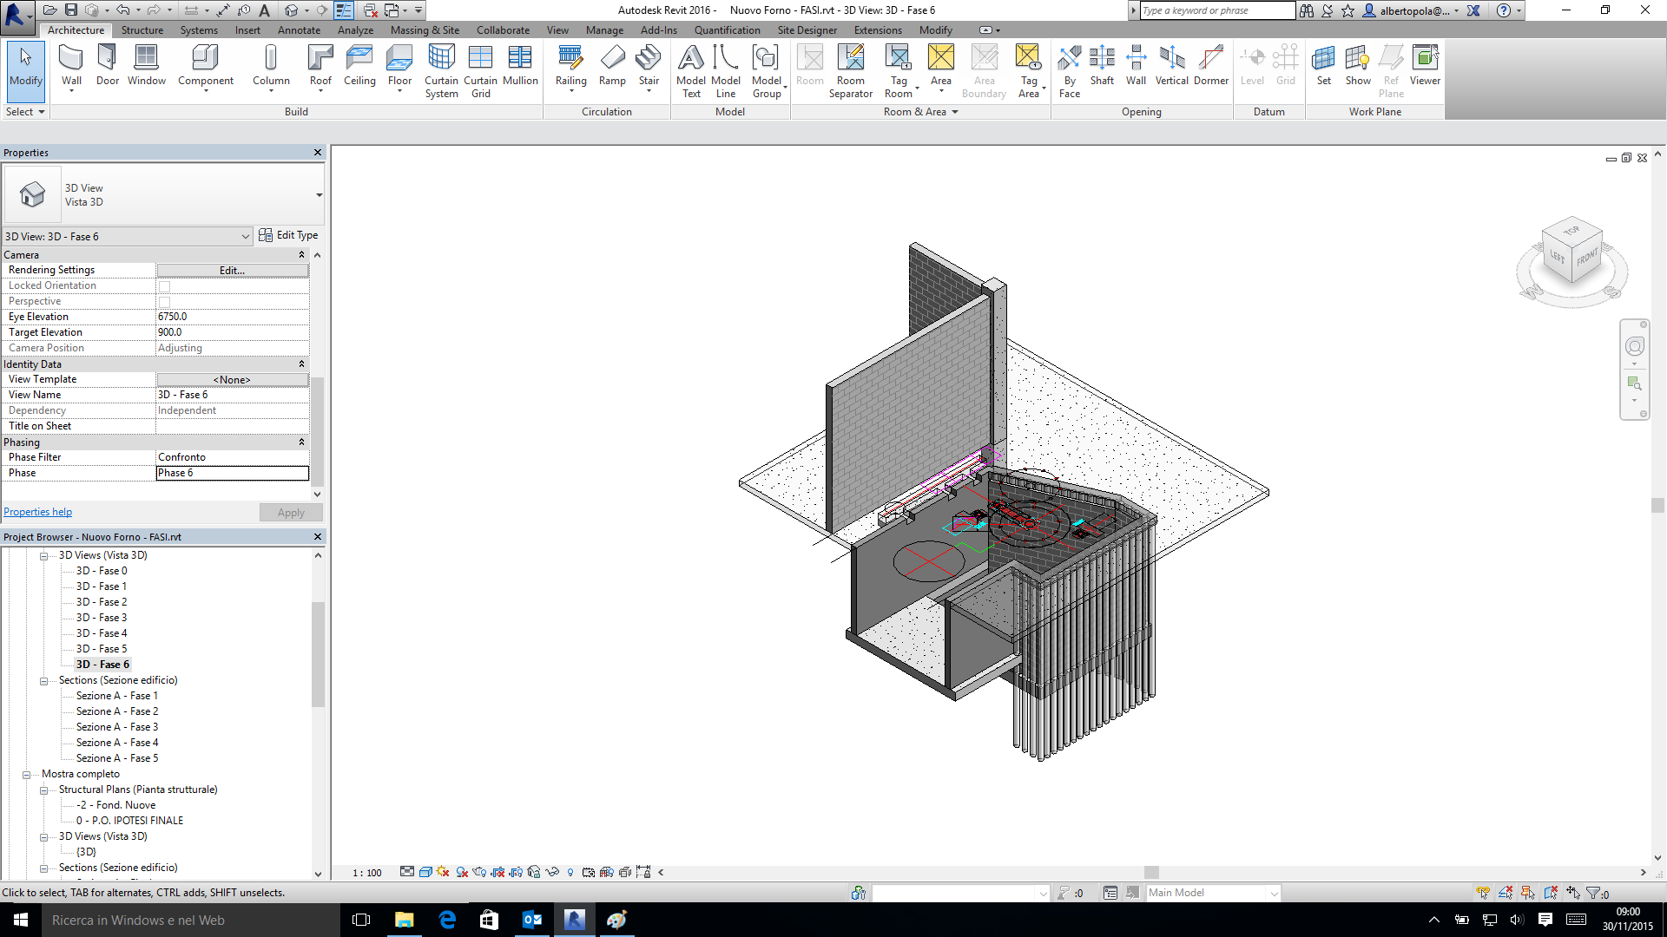Click Properties help link at bottom
The image size is (1667, 937).
tap(38, 510)
